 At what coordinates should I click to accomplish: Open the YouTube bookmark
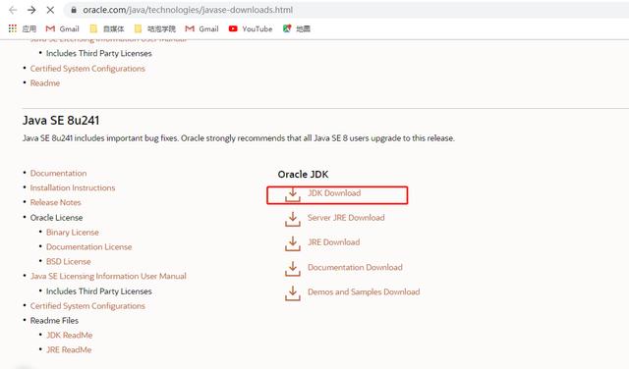[251, 28]
